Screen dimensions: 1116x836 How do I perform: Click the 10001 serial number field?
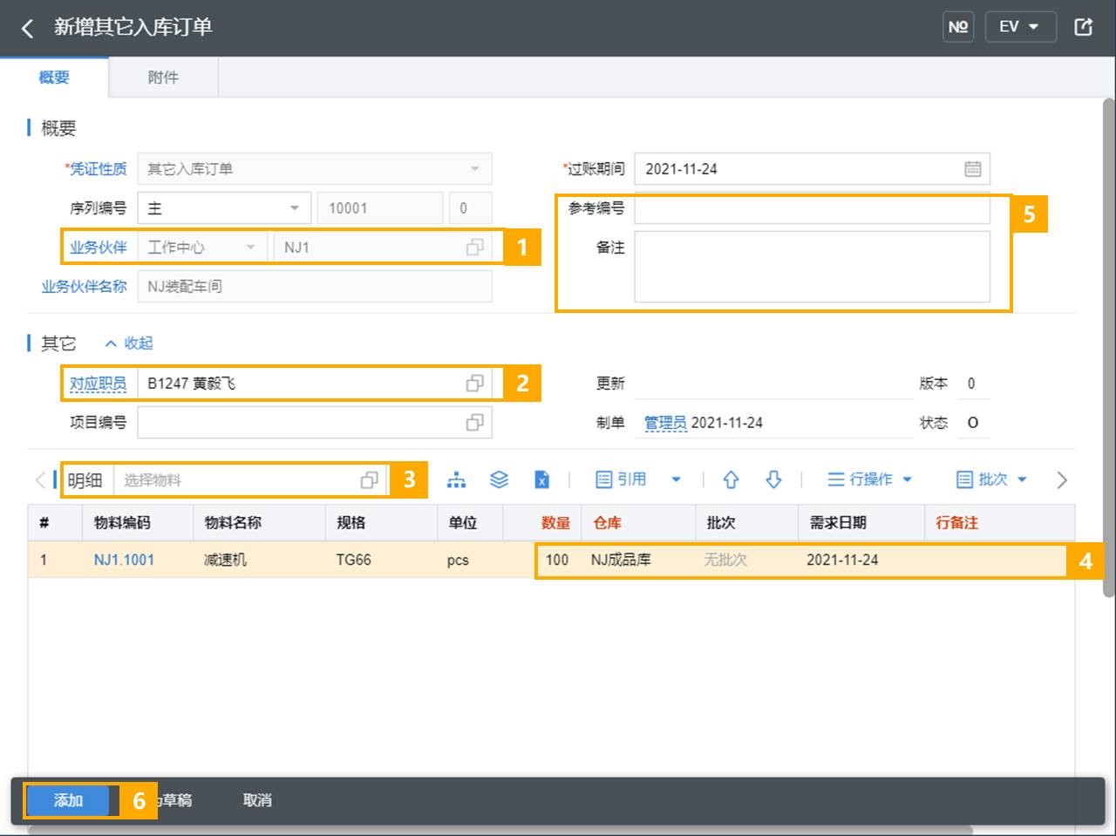pos(380,208)
